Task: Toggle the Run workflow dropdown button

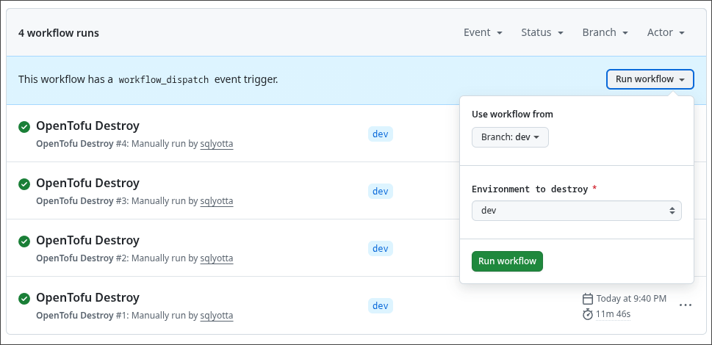Action: [x=650, y=79]
